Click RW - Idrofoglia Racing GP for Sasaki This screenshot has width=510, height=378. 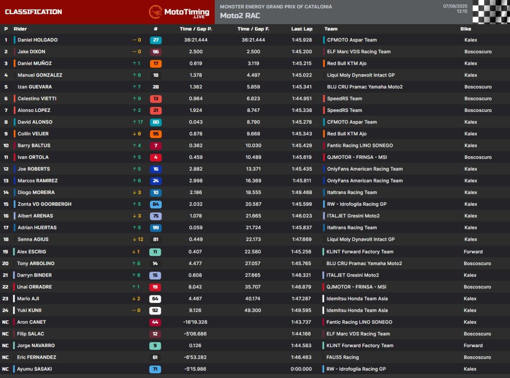point(356,369)
